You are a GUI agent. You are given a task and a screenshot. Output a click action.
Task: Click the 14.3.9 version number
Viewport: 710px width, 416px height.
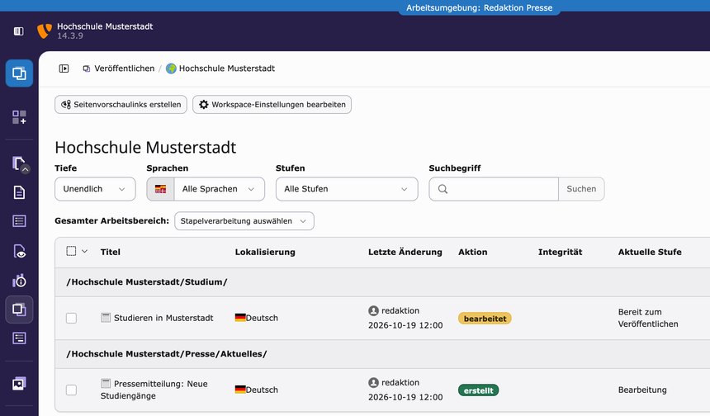coord(70,35)
